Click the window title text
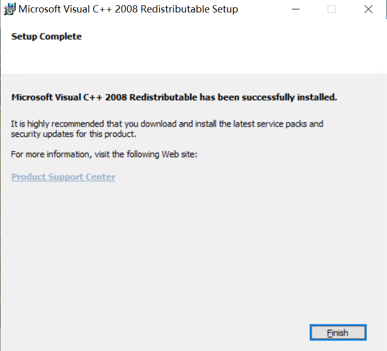This screenshot has height=351, width=387. (128, 9)
